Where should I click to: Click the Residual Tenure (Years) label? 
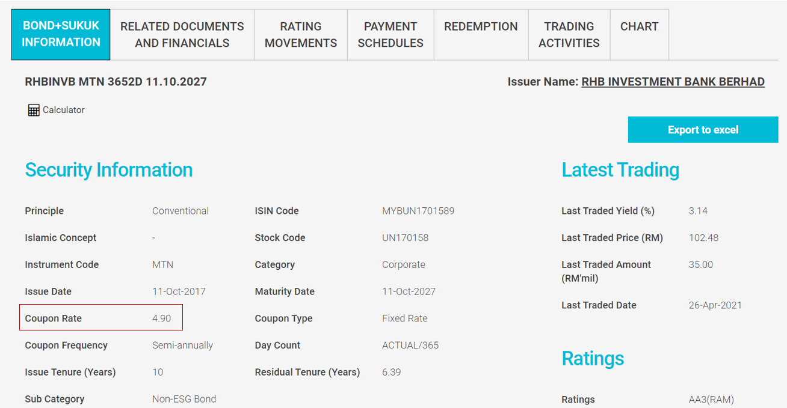pyautogui.click(x=307, y=373)
